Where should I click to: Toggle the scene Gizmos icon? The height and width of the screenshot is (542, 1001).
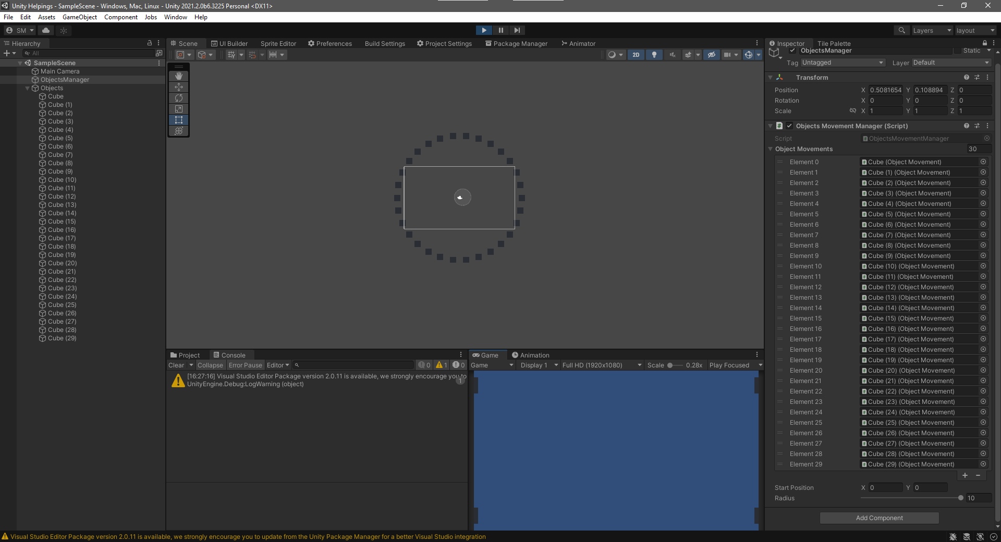coord(749,55)
